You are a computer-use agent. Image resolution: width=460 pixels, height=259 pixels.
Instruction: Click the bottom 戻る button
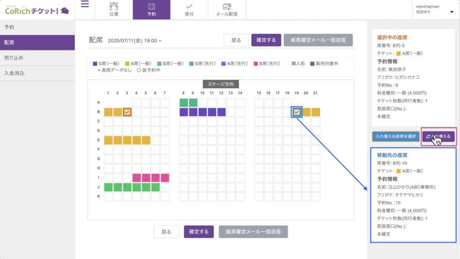tap(166, 232)
